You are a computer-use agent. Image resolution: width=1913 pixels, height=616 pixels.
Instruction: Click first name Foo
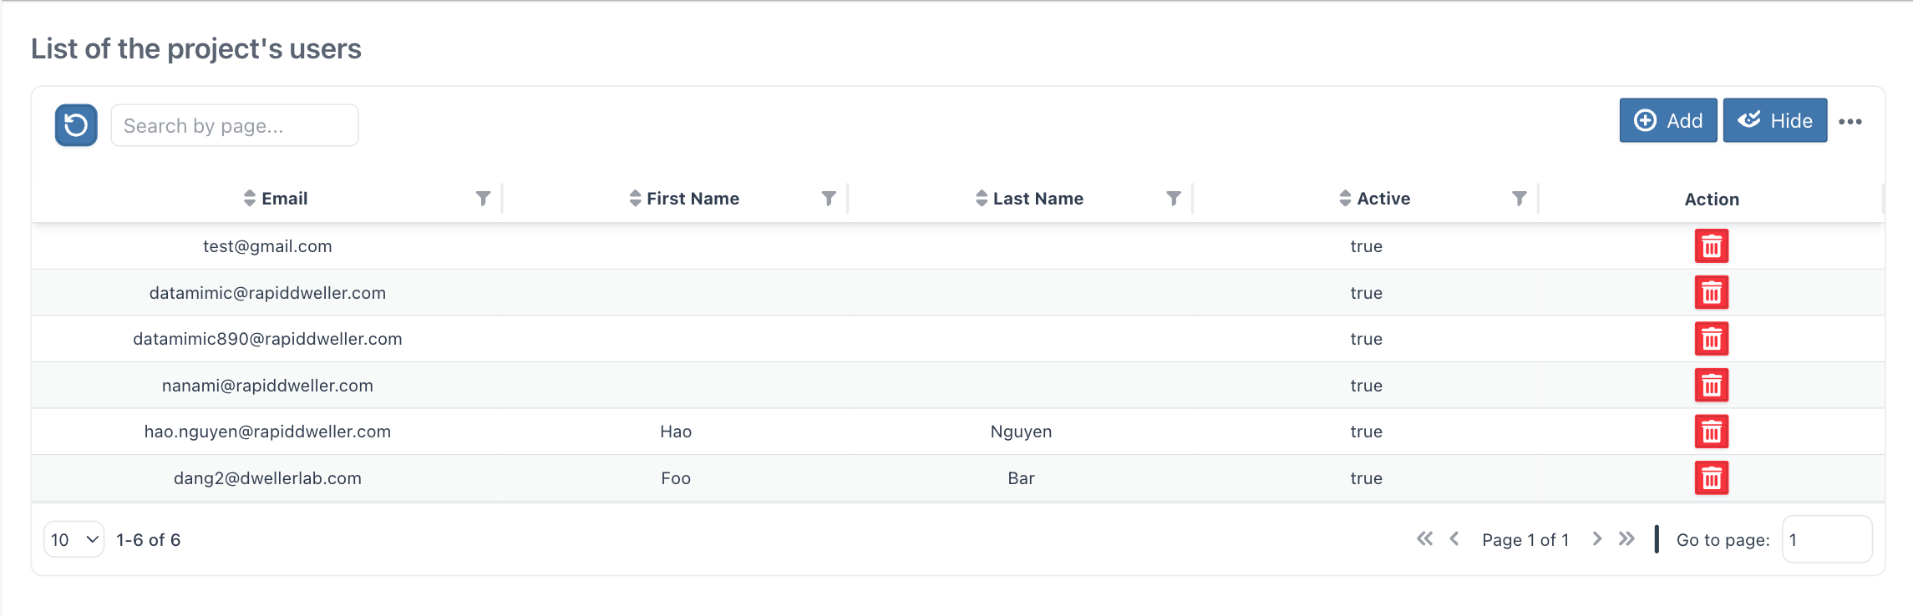tap(676, 478)
